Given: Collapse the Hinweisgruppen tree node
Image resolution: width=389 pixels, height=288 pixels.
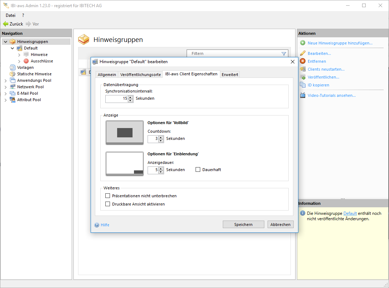Looking at the screenshot, I should pyautogui.click(x=6, y=42).
